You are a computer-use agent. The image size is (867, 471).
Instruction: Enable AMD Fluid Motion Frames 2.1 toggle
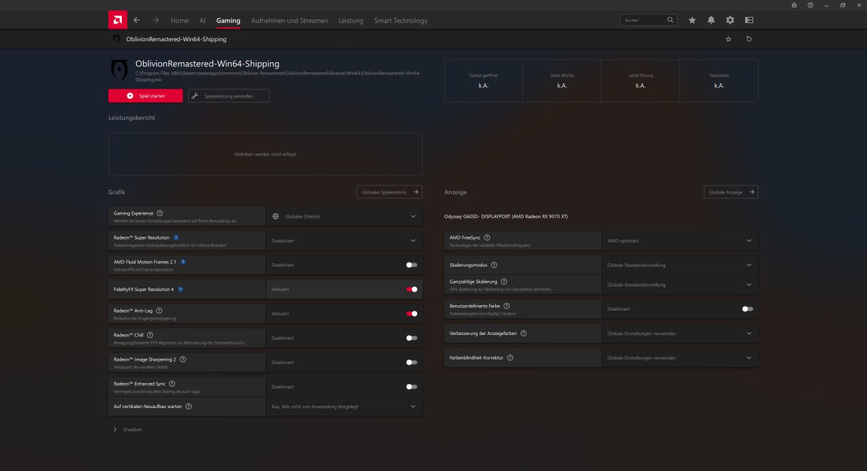coord(412,265)
